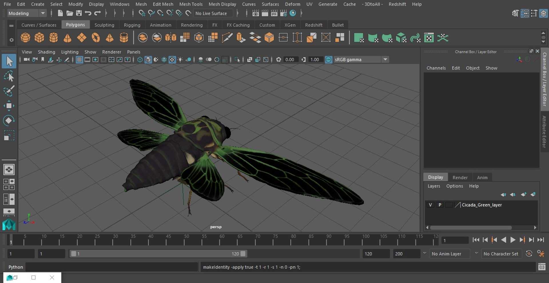Select the Rotate tool in toolbox
The width and height of the screenshot is (549, 283).
point(9,120)
